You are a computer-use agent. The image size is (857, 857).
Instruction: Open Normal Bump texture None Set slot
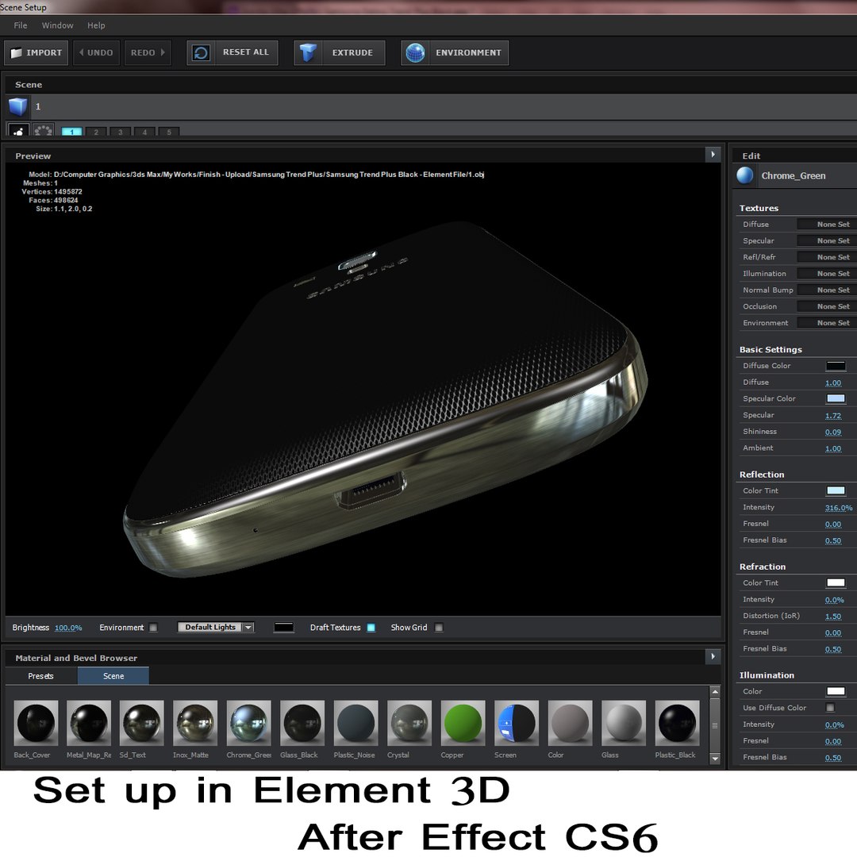click(x=826, y=290)
